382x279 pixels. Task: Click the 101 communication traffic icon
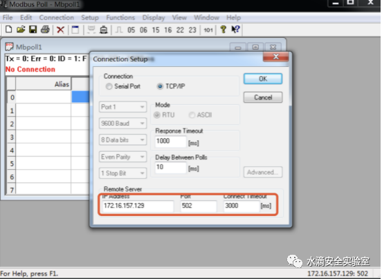tap(208, 30)
